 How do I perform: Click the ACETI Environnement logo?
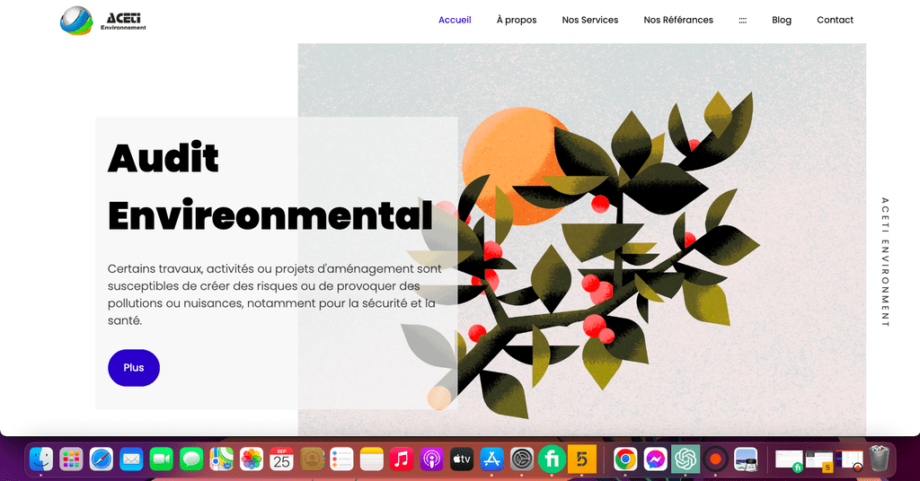pos(103,21)
